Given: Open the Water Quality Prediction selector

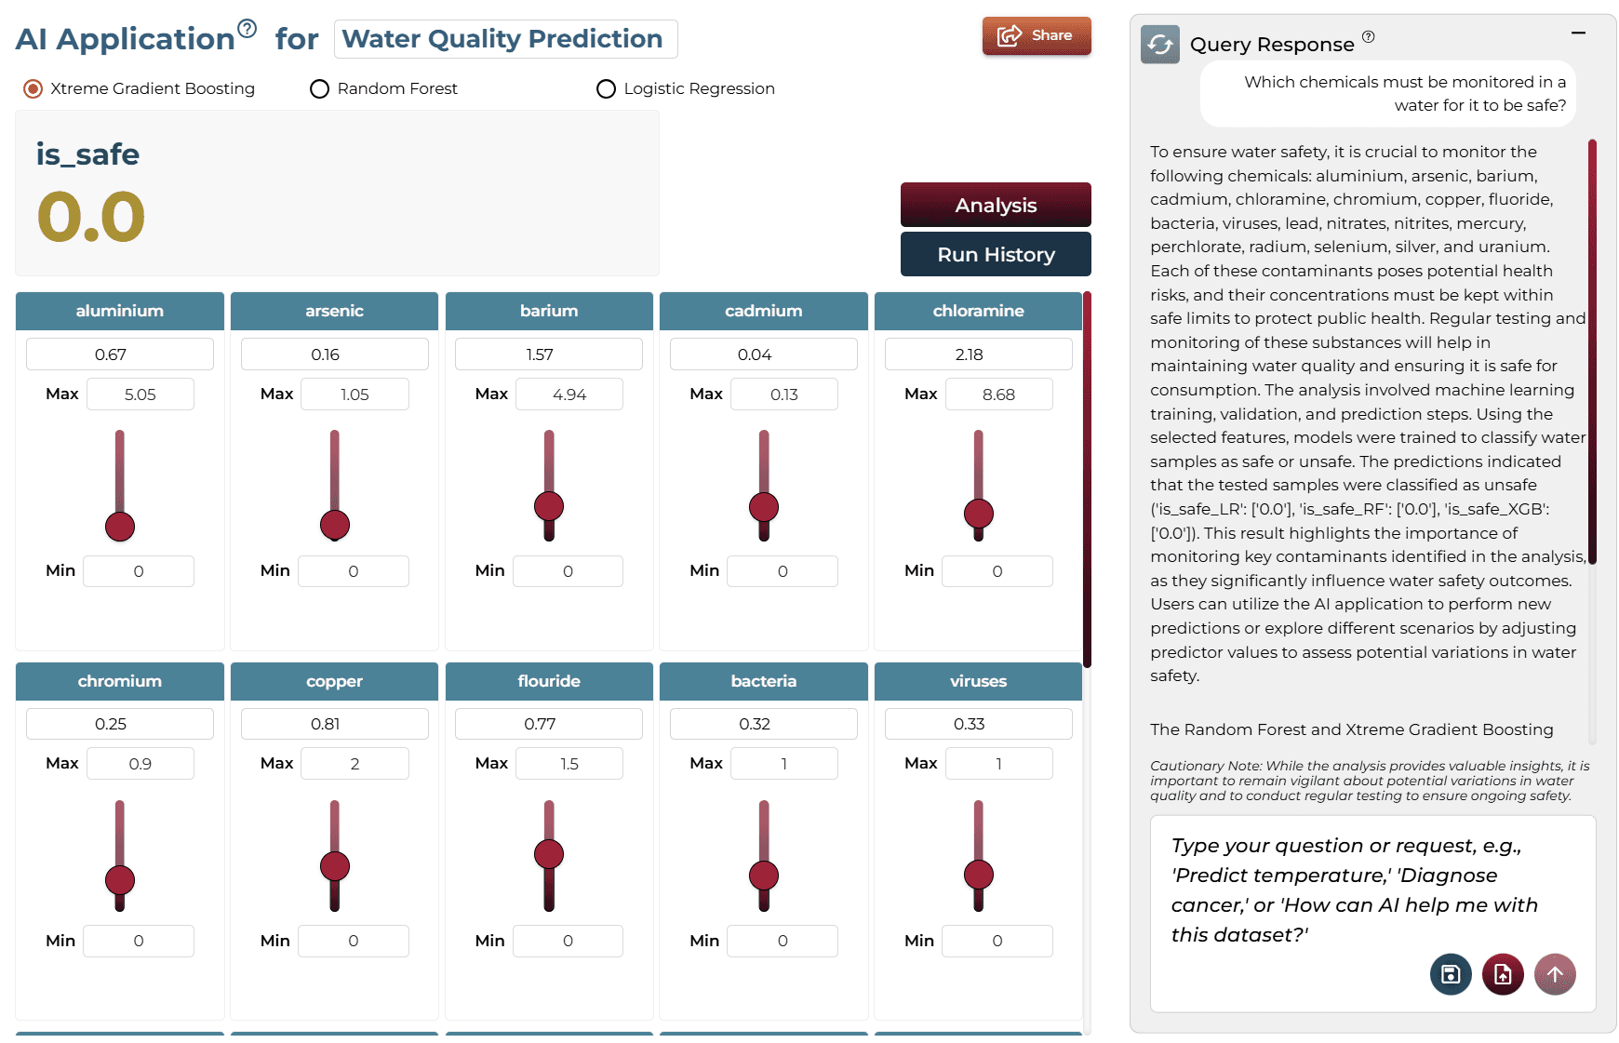Looking at the screenshot, I should coord(505,39).
